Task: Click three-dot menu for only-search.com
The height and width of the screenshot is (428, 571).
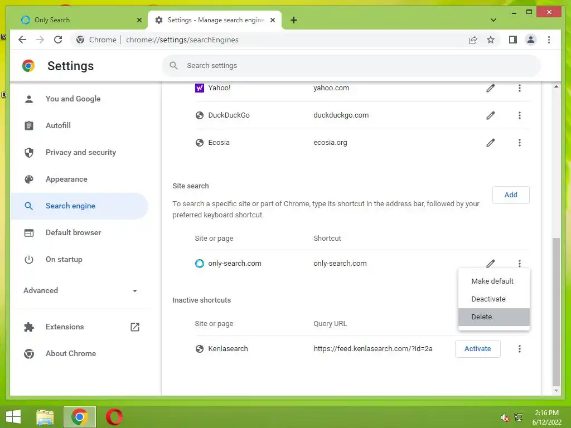Action: [x=520, y=263]
